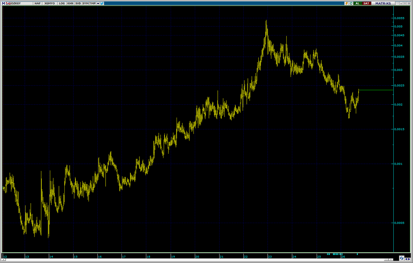Screen dimensions: 413x263
Task: Click the MATRIKS brand button
Action: pos(383,3)
